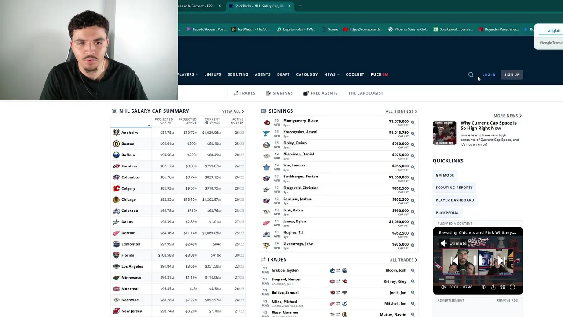
Task: Click the Unmute button on the video
Action: (453, 243)
